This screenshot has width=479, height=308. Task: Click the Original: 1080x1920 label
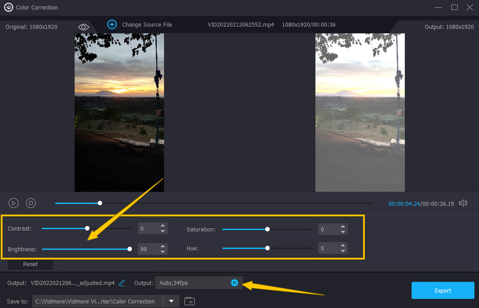tap(32, 27)
